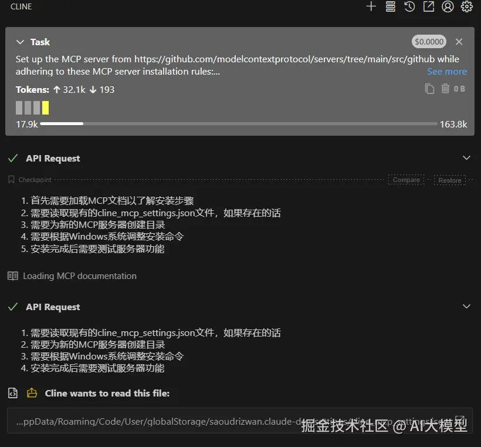The image size is (481, 447).
Task: Open the account icon in the header
Action: click(447, 7)
